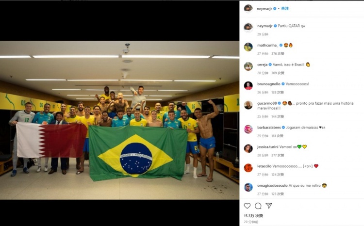Open the neymarjr username link in the header

click(264, 9)
